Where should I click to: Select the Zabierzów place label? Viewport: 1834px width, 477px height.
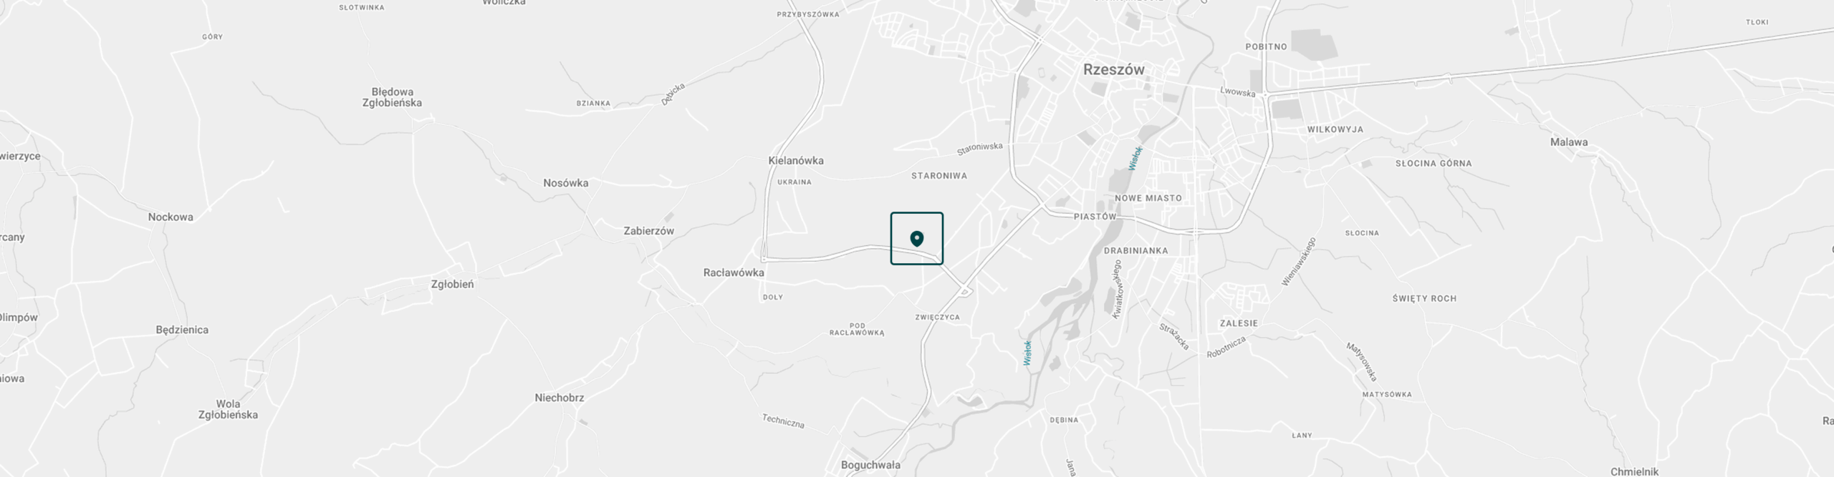pos(649,231)
